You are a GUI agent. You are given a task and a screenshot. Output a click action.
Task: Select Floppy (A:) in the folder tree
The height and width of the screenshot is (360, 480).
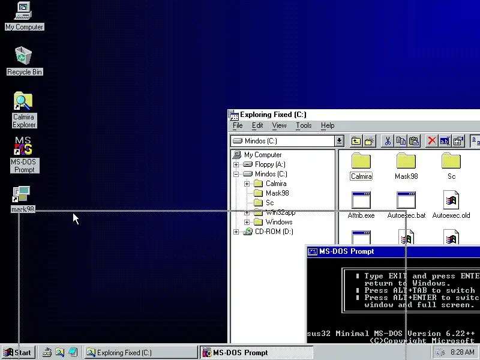(x=270, y=164)
